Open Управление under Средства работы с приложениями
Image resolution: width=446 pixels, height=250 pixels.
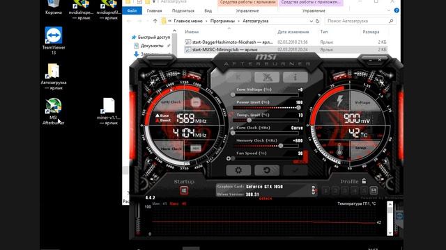[314, 10]
